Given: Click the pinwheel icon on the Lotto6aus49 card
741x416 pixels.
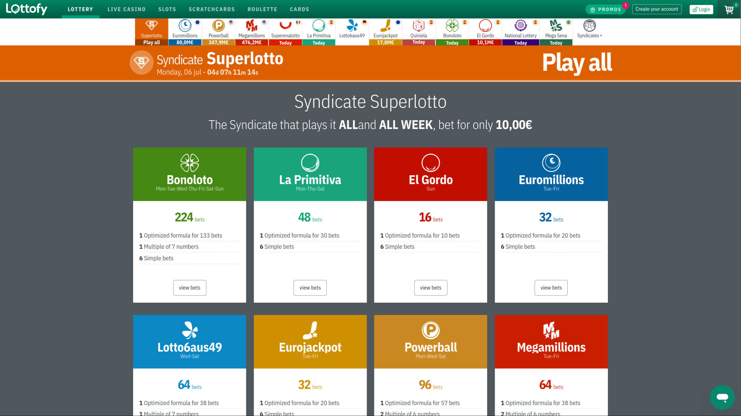Looking at the screenshot, I should coord(189,330).
